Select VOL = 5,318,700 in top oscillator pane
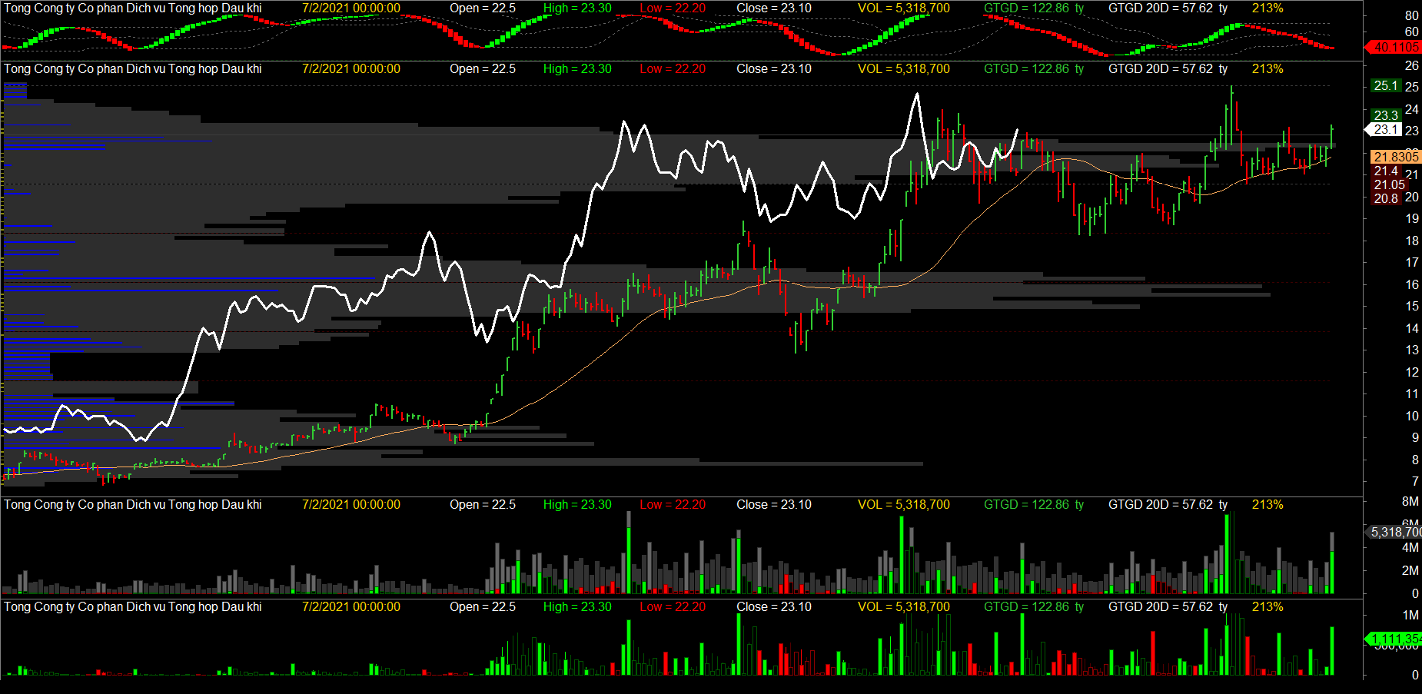Image resolution: width=1422 pixels, height=694 pixels. (x=903, y=8)
